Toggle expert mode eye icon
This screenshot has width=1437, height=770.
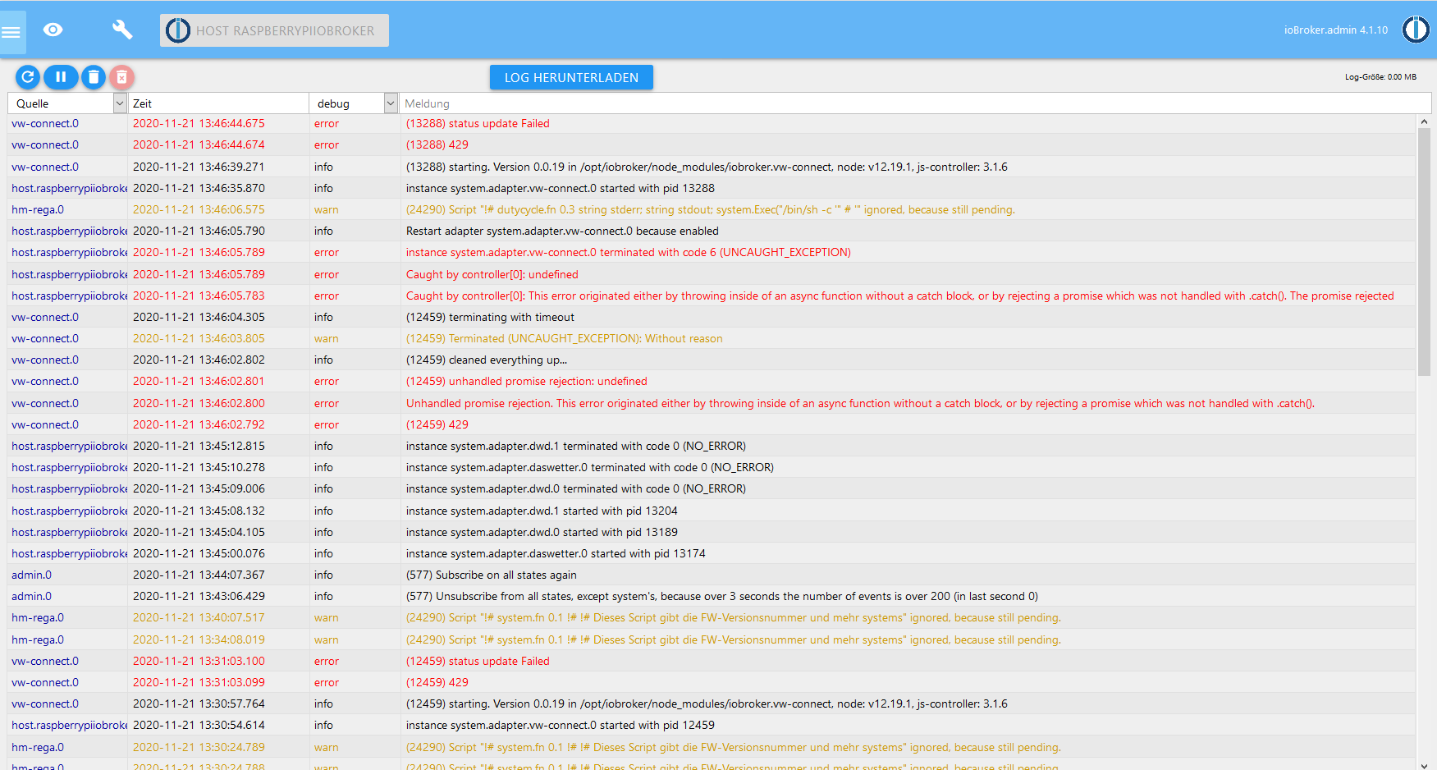[53, 30]
